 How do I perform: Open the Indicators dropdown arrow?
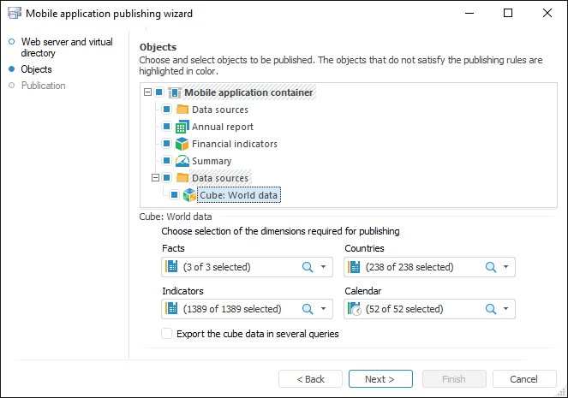pyautogui.click(x=324, y=309)
